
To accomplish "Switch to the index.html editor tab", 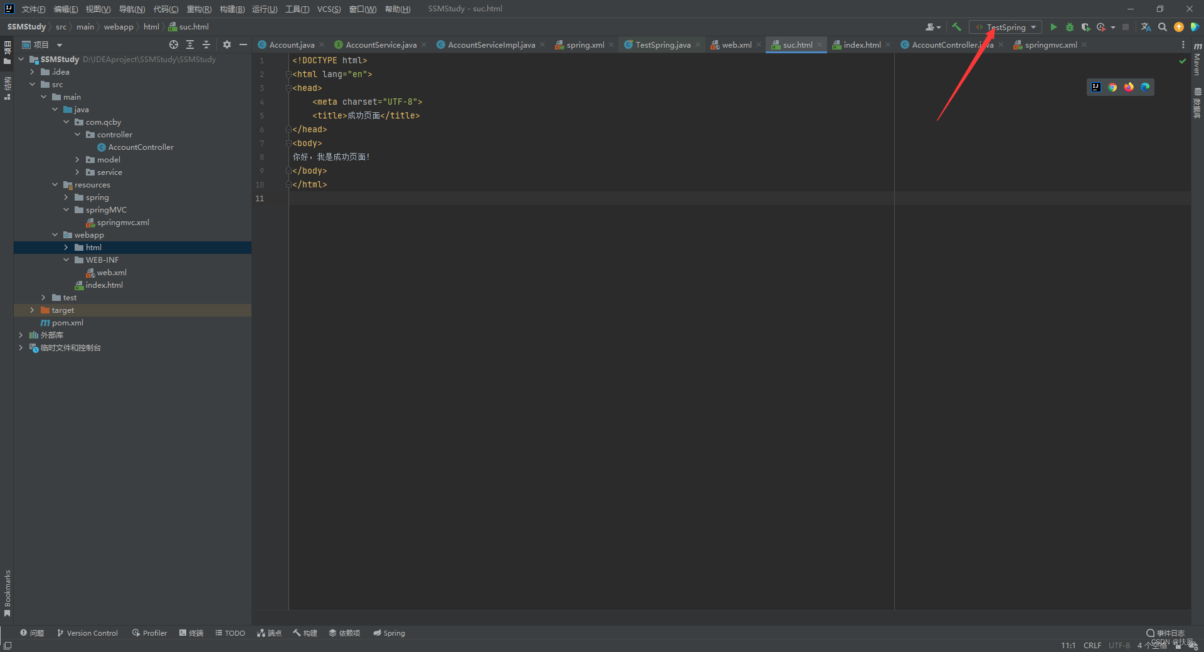I will tap(862, 45).
